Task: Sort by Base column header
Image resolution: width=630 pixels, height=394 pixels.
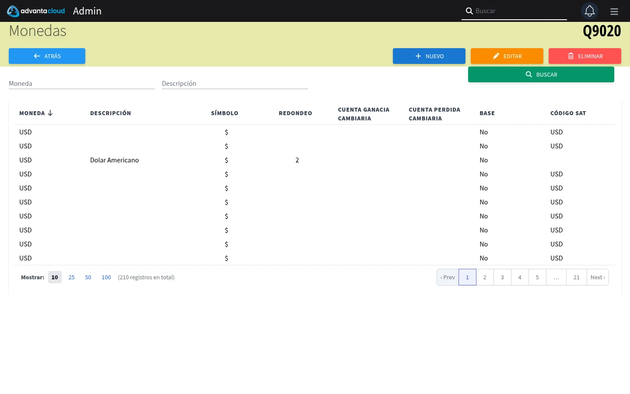Action: [x=487, y=113]
